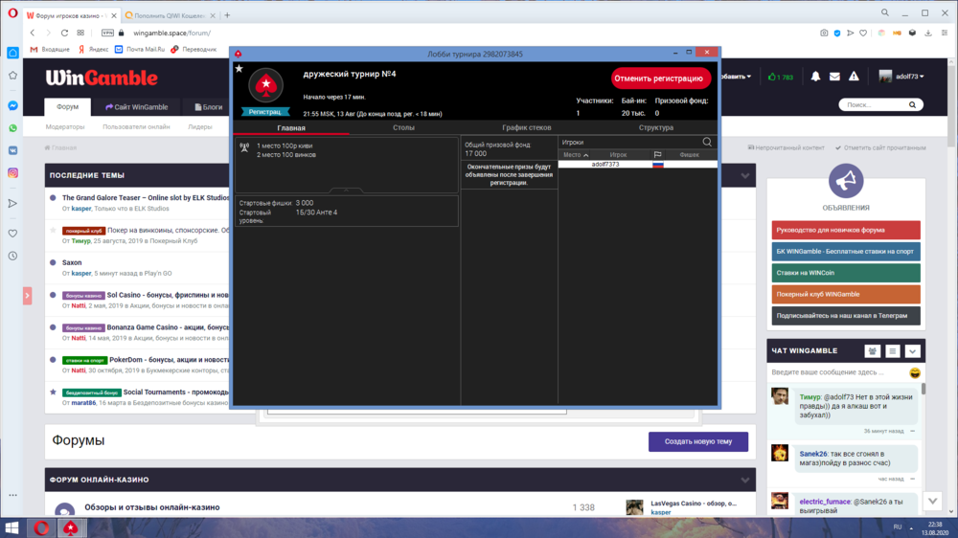Viewport: 958px width, 538px height.
Task: Expand the chat options chevron
Action: click(912, 351)
